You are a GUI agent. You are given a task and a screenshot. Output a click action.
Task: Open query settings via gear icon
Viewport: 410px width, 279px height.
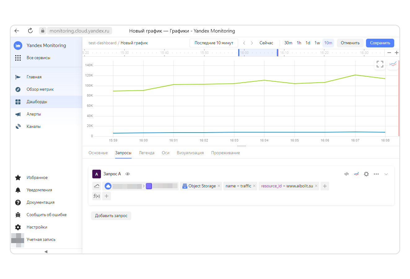(366, 174)
